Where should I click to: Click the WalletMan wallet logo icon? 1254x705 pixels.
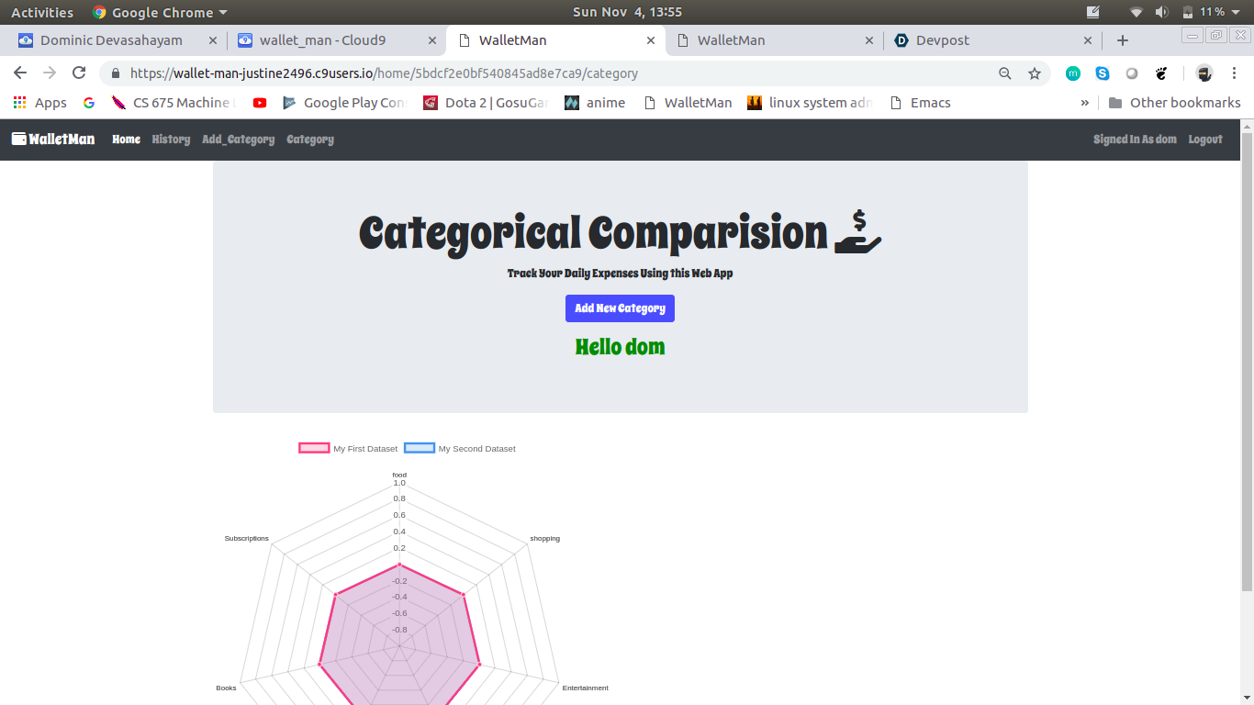pos(19,139)
